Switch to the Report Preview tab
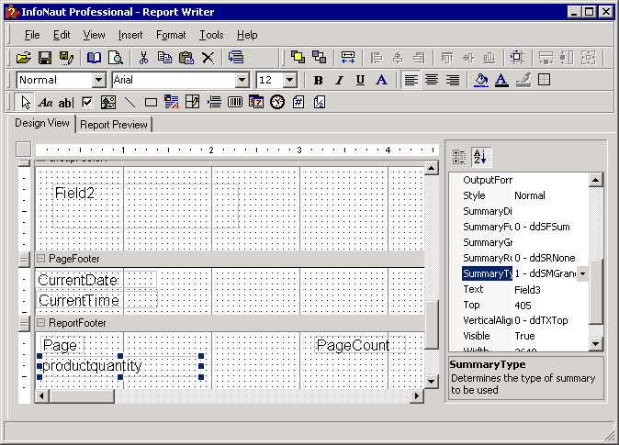 114,125
